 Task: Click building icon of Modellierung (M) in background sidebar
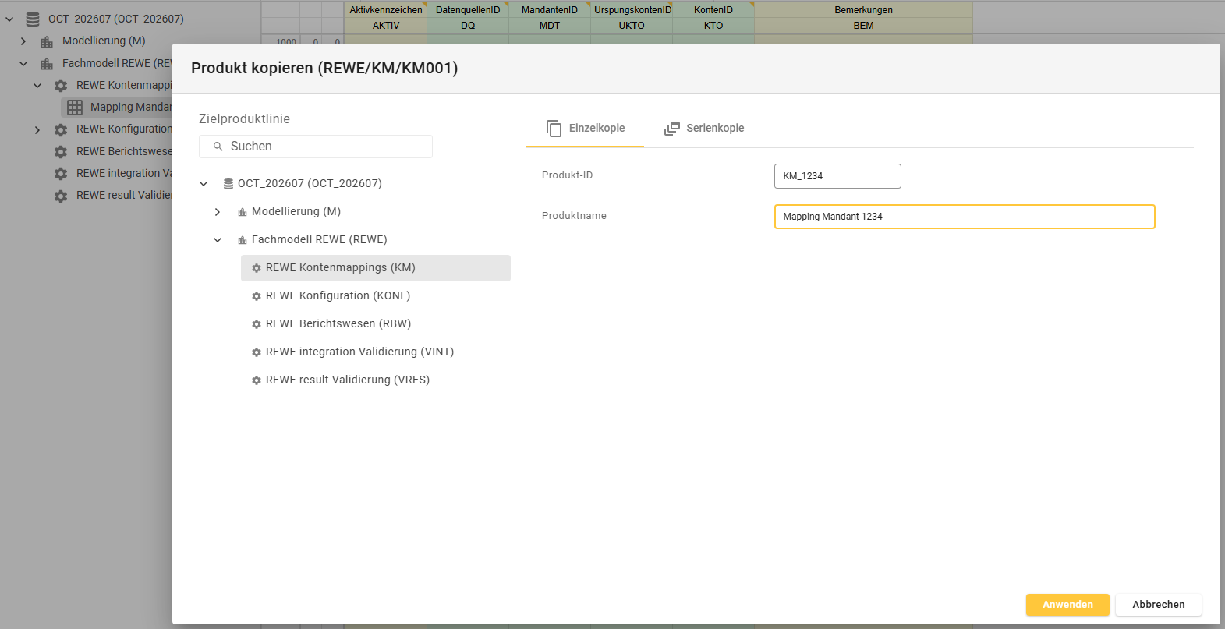[x=47, y=41]
